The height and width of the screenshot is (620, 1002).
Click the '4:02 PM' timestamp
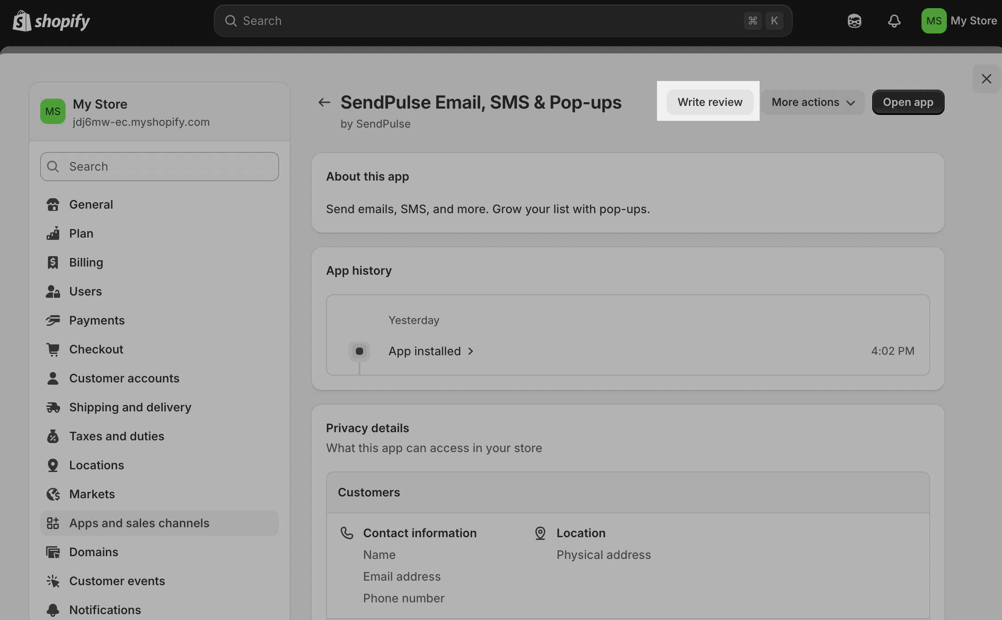click(893, 351)
